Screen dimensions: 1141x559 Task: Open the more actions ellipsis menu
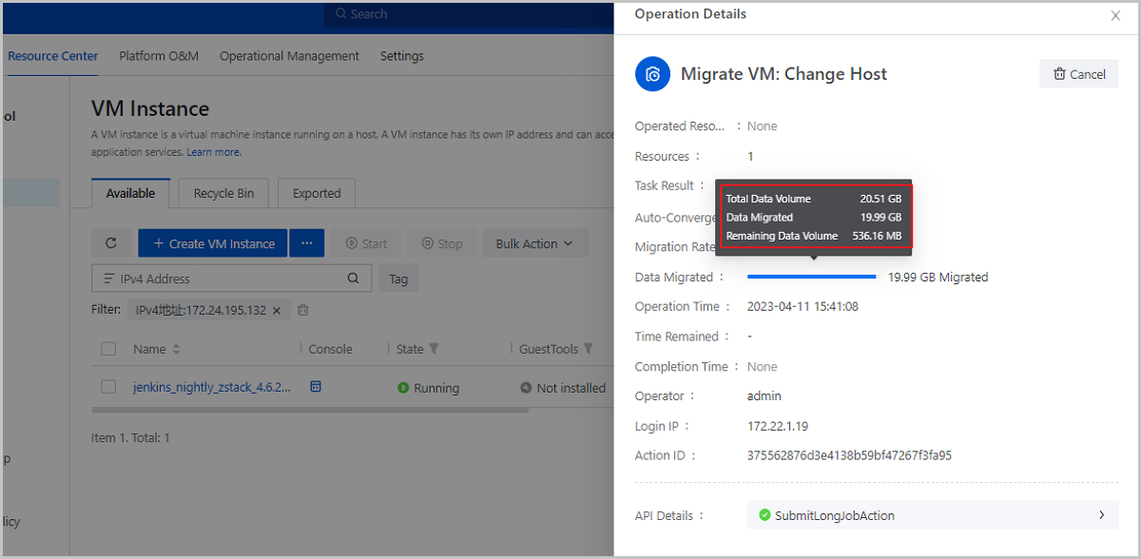pyautogui.click(x=306, y=243)
